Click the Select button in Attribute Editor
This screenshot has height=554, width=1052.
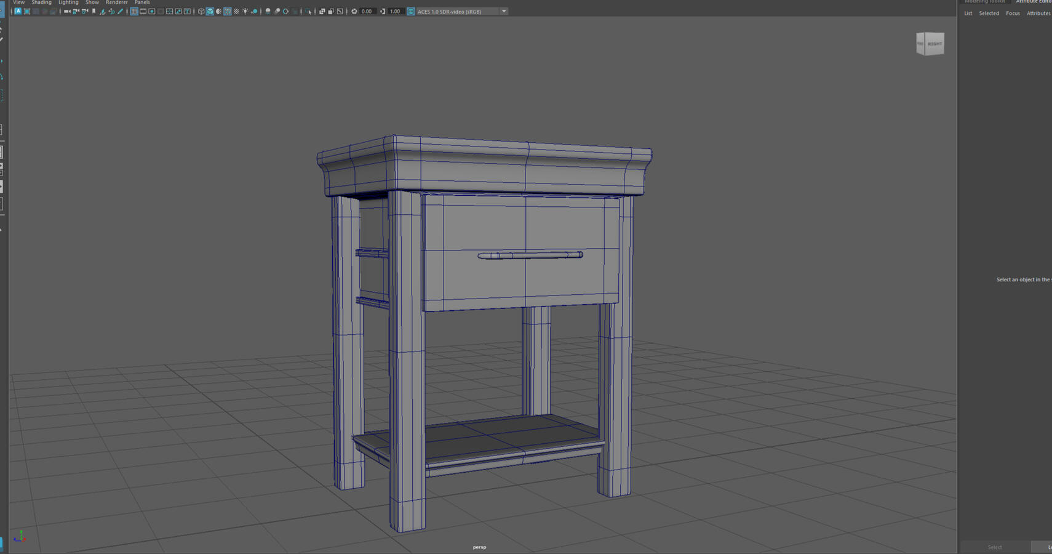(x=994, y=547)
